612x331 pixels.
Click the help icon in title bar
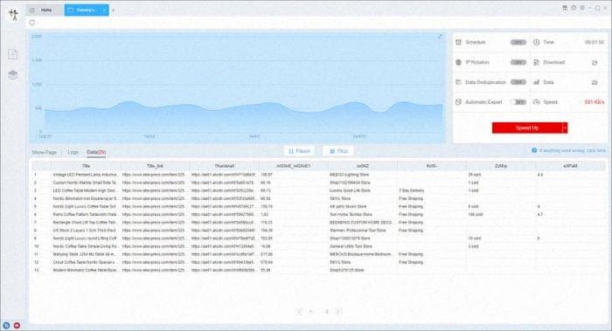574,8
